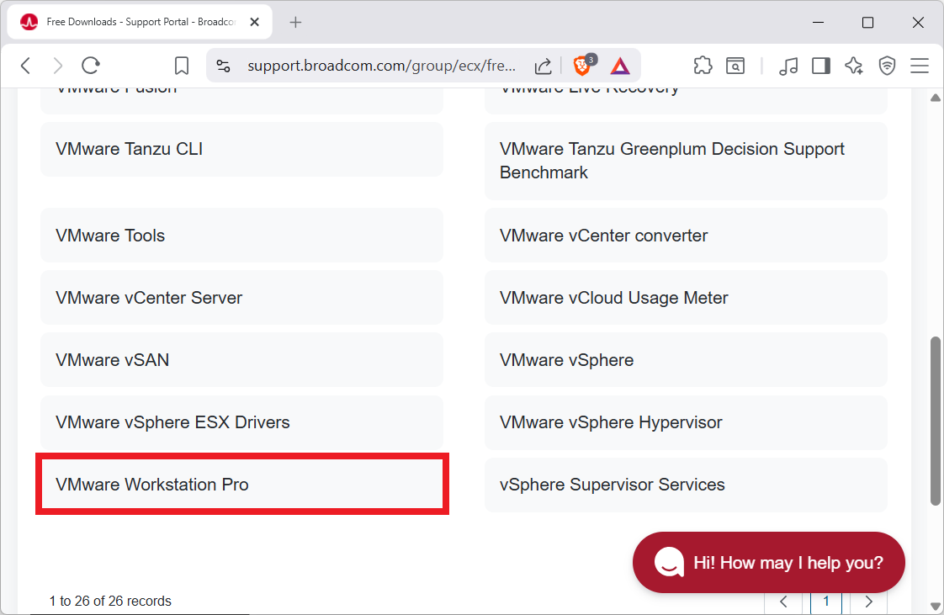Reload the Broadcom support page
944x615 pixels.
coord(91,66)
